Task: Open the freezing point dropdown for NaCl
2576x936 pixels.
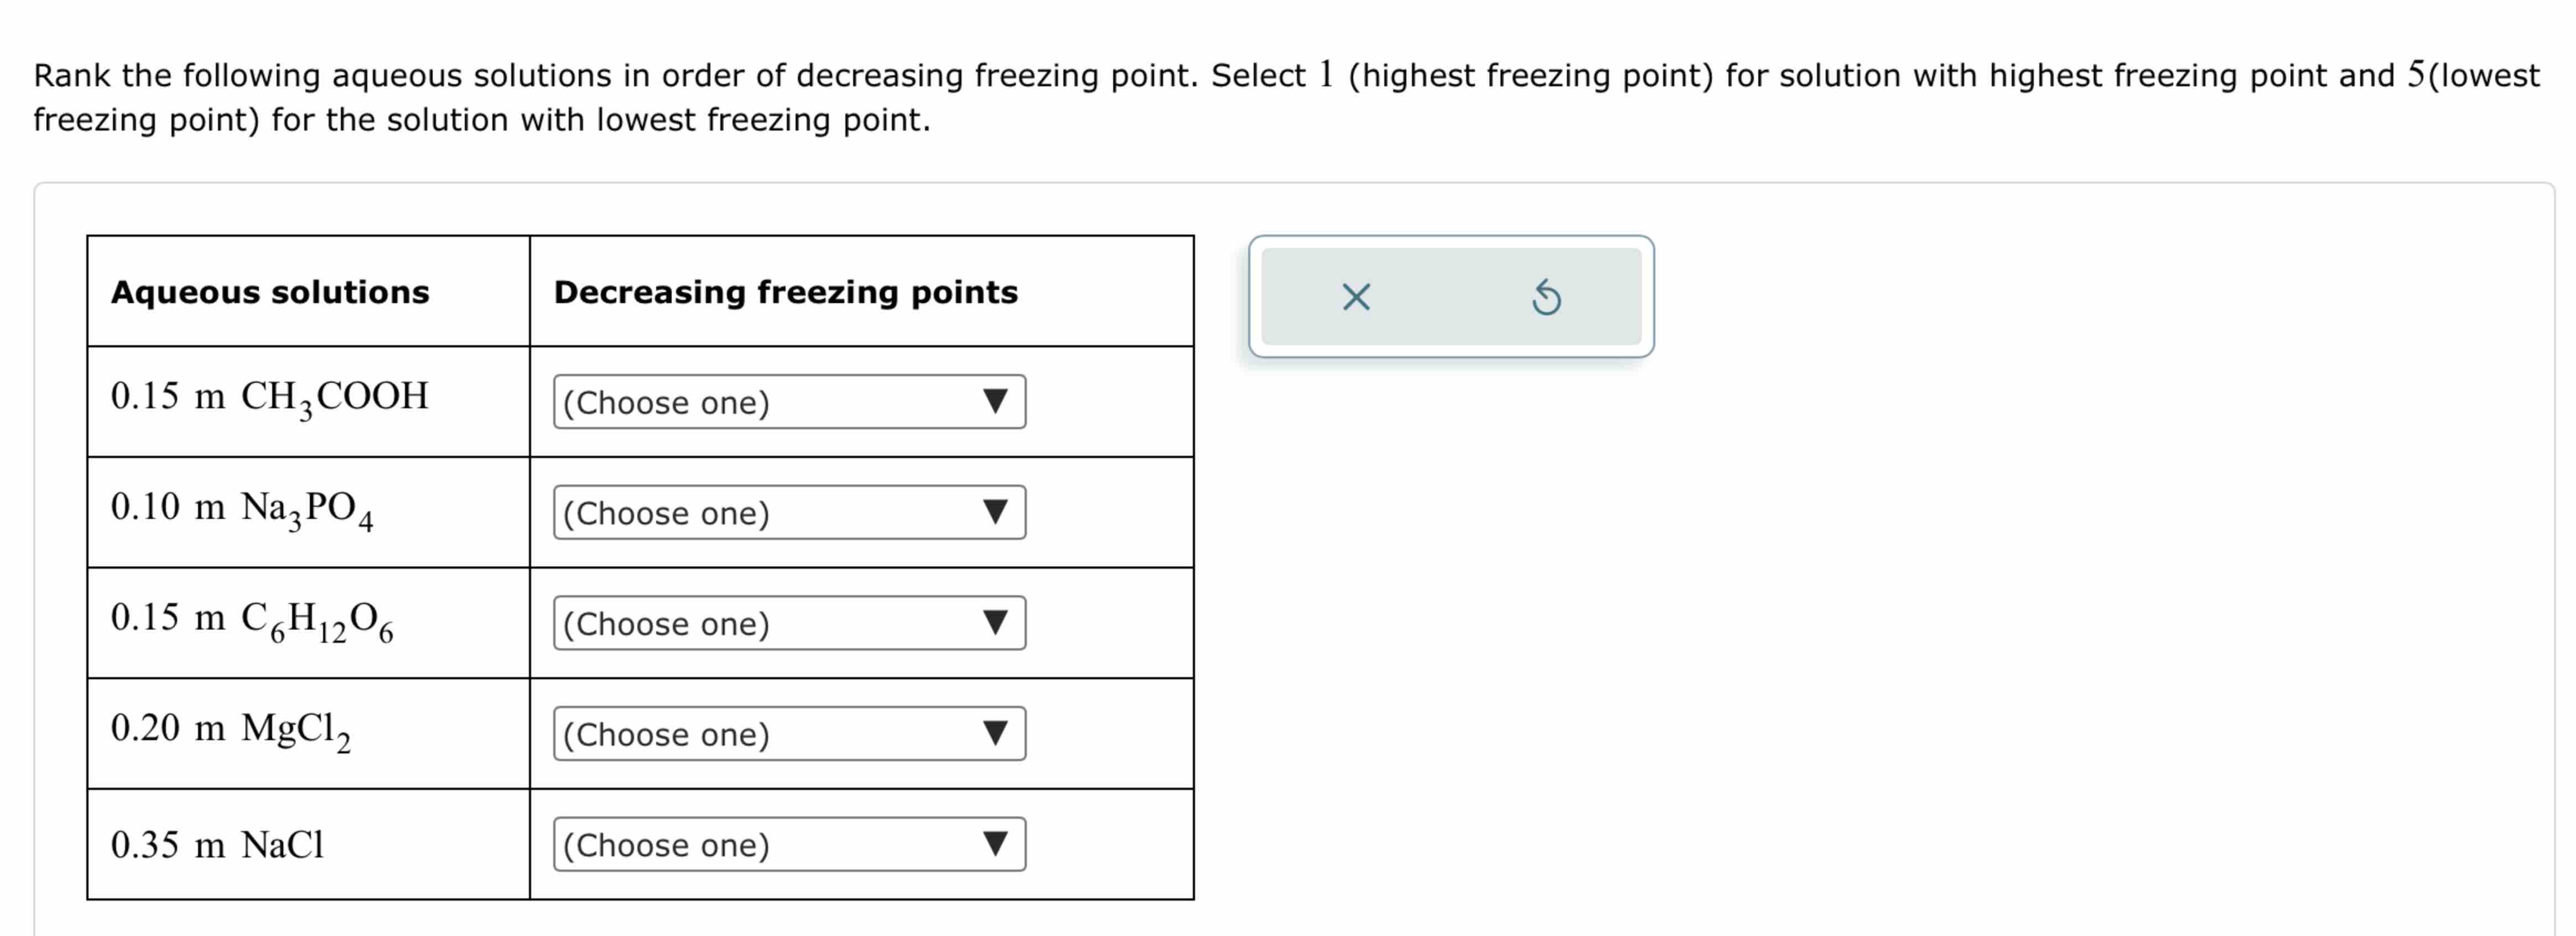Action: (789, 845)
